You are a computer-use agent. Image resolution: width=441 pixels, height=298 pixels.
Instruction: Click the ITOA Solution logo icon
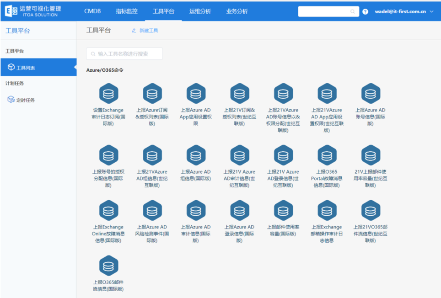click(x=11, y=11)
